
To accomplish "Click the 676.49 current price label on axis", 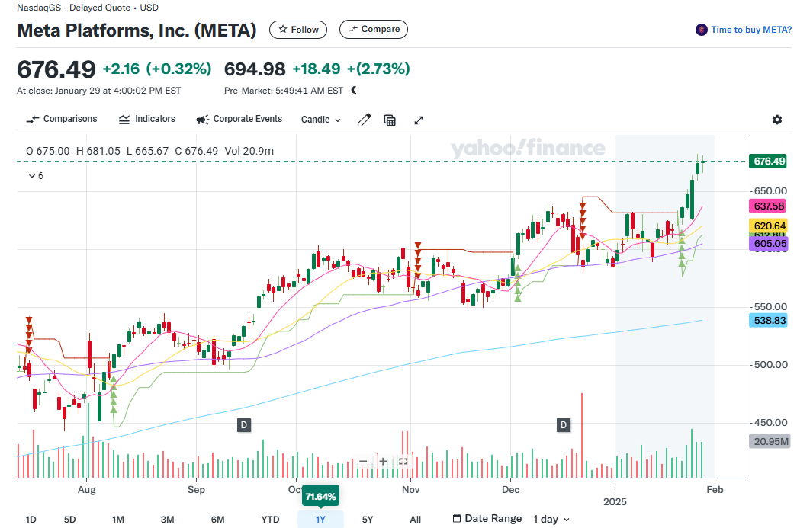I will click(769, 161).
